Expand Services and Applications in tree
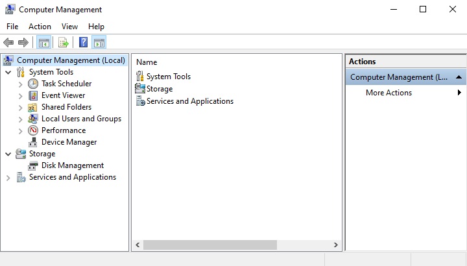467x266 pixels. 8,177
